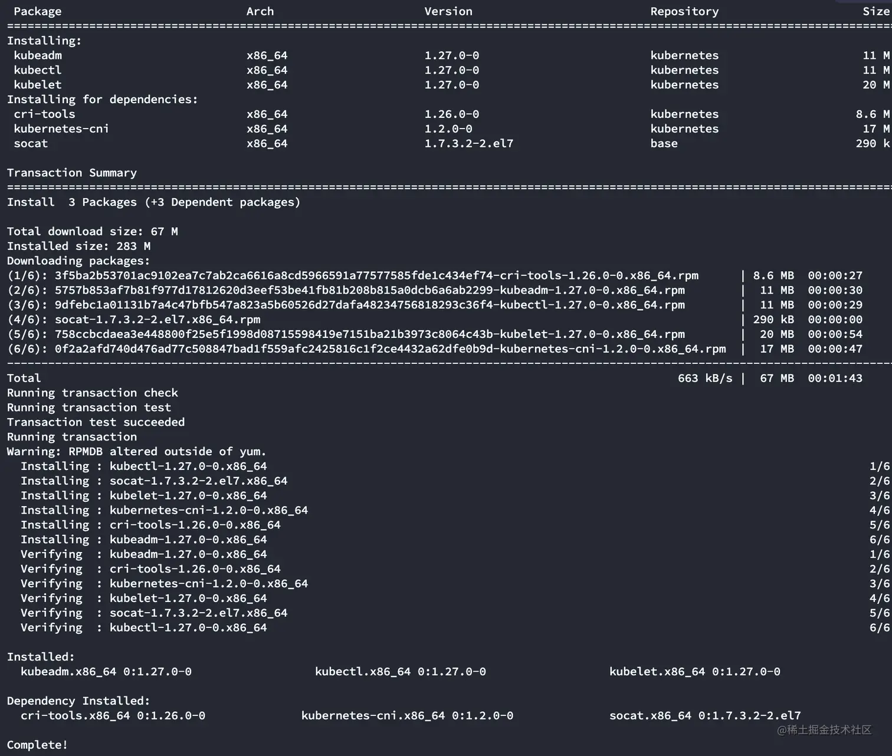Click 'Verifying : socat-1.7.3.2-2.el7.x86_64' line
Image resolution: width=892 pixels, height=756 pixels.
pos(154,613)
